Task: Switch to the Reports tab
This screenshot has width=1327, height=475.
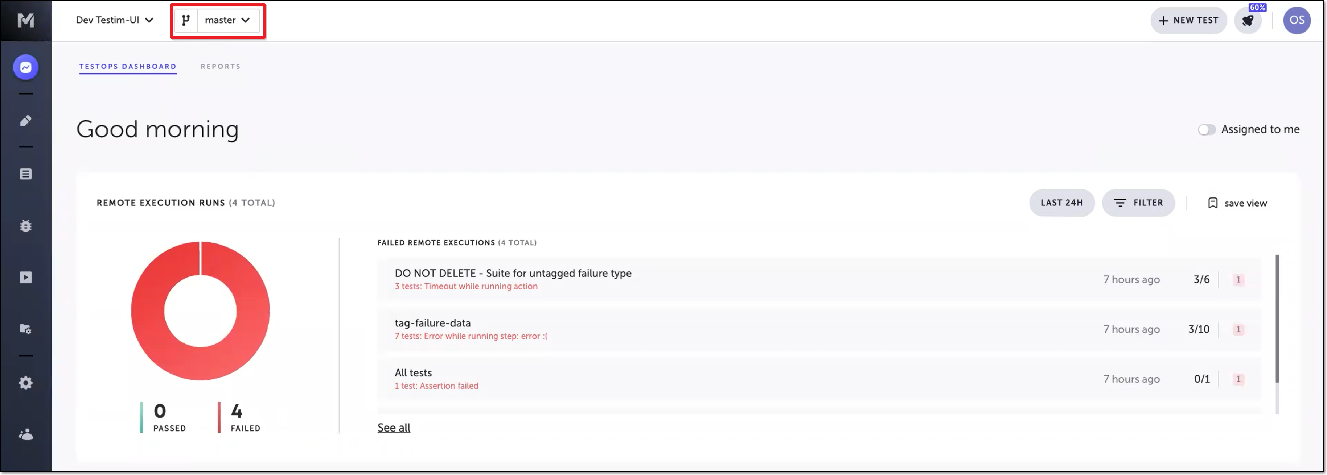Action: coord(221,66)
